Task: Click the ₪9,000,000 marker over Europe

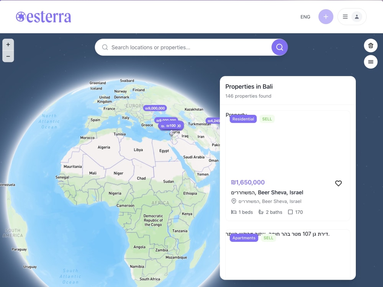Action: pyautogui.click(x=155, y=108)
